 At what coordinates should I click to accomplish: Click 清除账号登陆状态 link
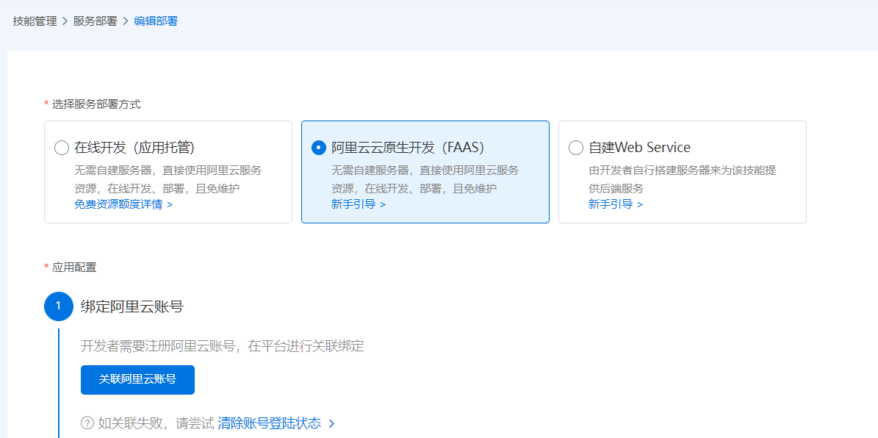[x=270, y=423]
